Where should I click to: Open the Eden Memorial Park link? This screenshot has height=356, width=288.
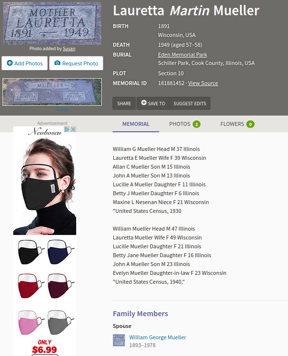[x=182, y=55]
